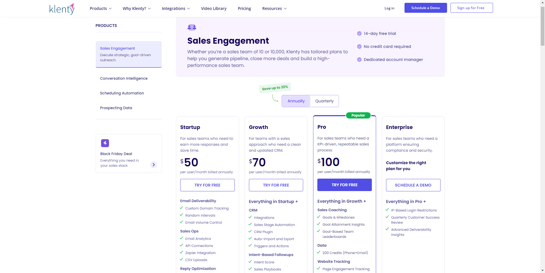This screenshot has width=545, height=273.
Task: Click checkmark beside IP-Based Login Restrictions
Action: point(387,210)
